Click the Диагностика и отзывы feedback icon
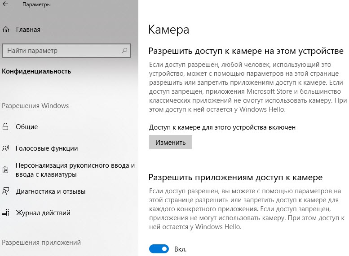349x256 pixels. tap(6, 191)
